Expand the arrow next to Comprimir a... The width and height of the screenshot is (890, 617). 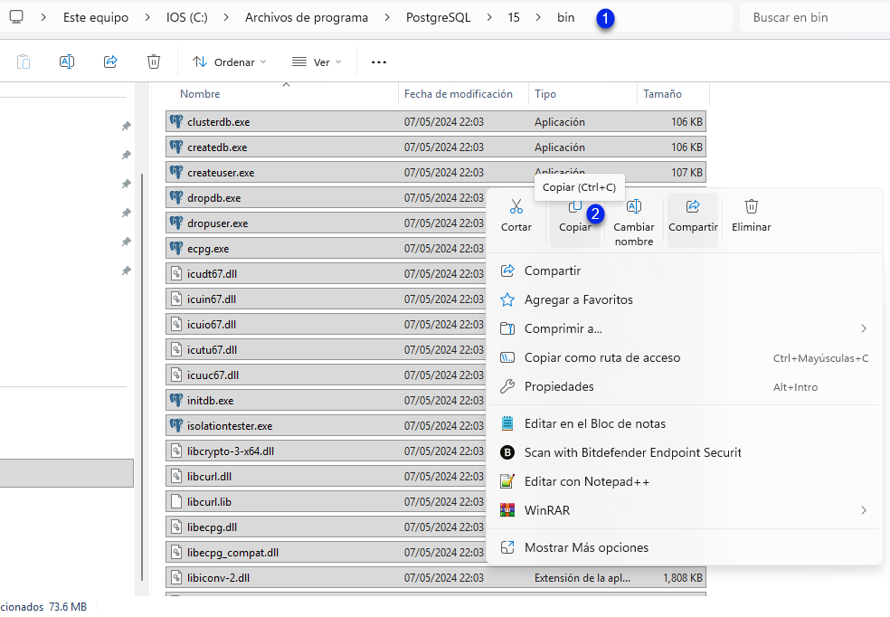[864, 328]
